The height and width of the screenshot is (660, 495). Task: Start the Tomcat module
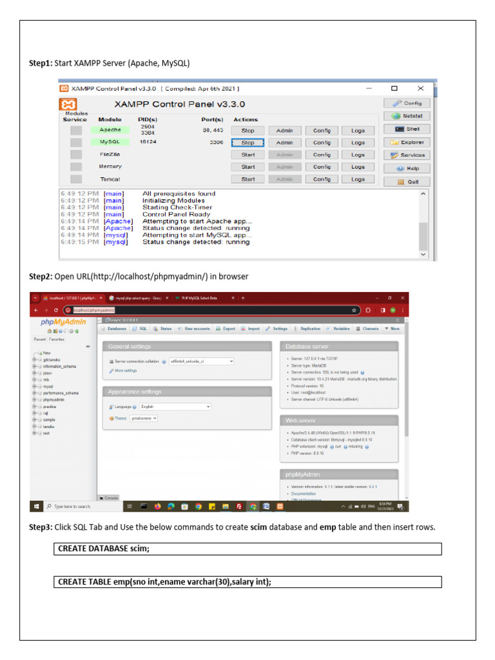[248, 179]
